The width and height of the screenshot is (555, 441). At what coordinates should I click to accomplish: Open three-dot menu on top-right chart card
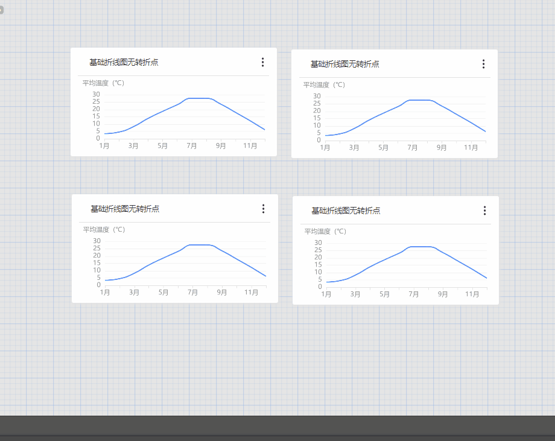coord(483,64)
